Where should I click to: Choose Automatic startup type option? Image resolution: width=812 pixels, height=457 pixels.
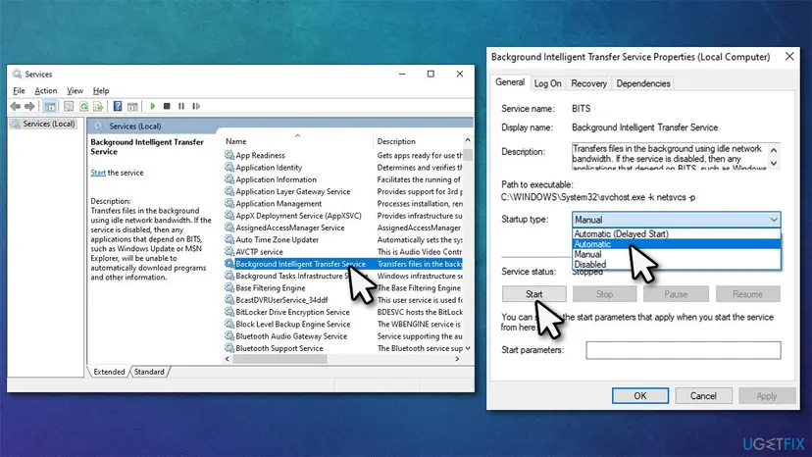(677, 244)
